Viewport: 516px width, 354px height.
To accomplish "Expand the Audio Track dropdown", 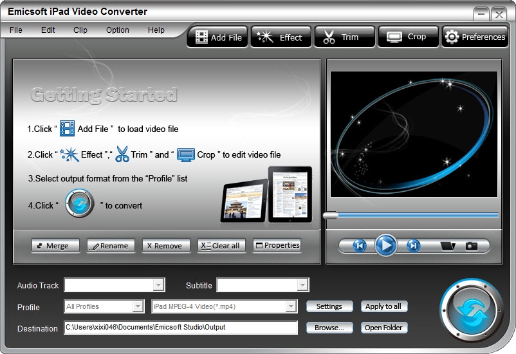I will [159, 285].
